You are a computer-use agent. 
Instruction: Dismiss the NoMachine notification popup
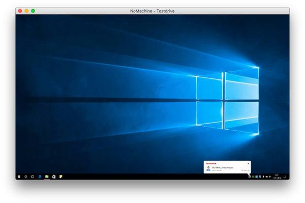pyautogui.click(x=248, y=164)
